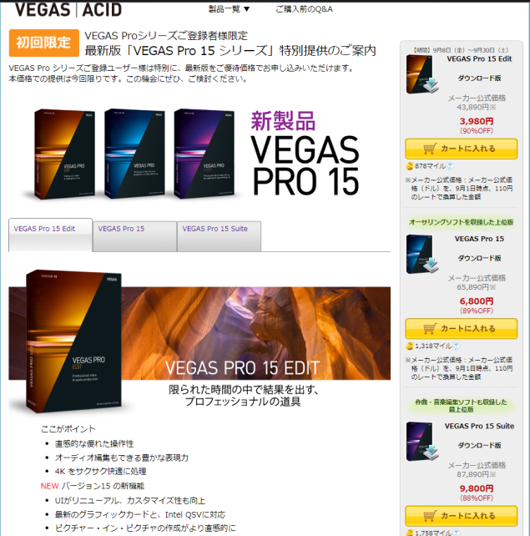The width and height of the screenshot is (530, 536).
Task: Click the VEGAS Pro 15 sidebar box thumbnail
Action: pos(422,254)
